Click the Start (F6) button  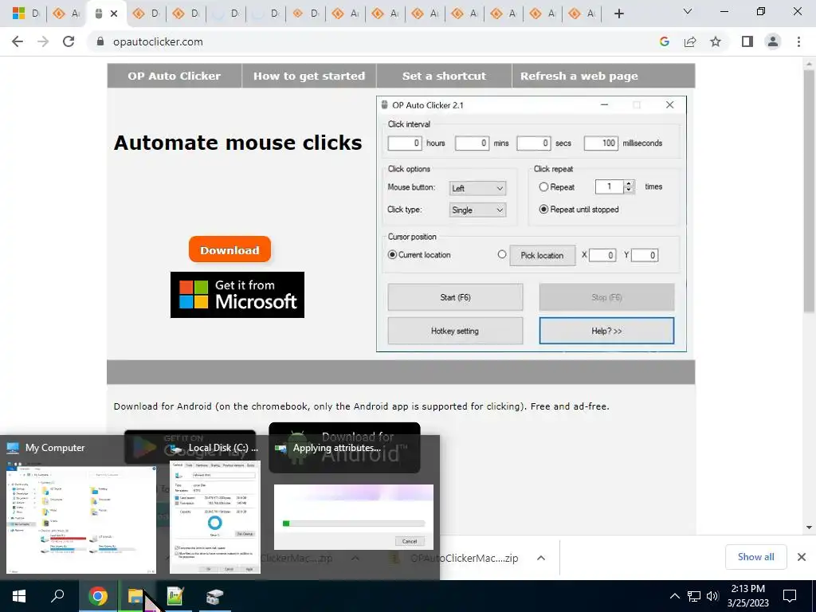coord(455,297)
